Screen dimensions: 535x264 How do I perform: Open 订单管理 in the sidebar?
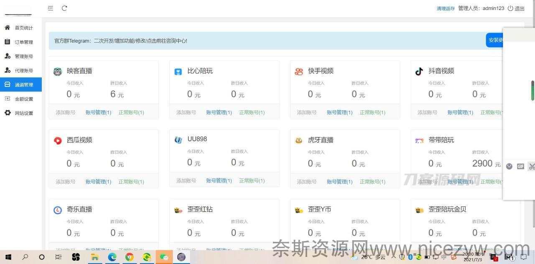21,42
